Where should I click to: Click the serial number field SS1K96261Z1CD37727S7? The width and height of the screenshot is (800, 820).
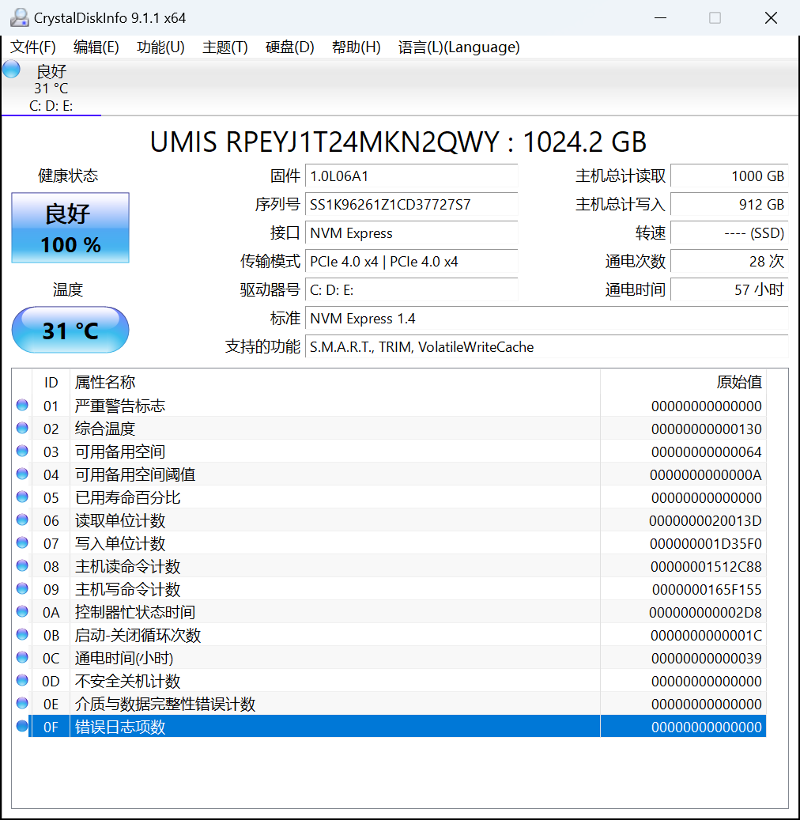[x=412, y=205]
